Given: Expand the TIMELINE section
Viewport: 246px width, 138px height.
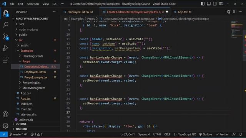Looking at the screenshot, I should [22, 129].
